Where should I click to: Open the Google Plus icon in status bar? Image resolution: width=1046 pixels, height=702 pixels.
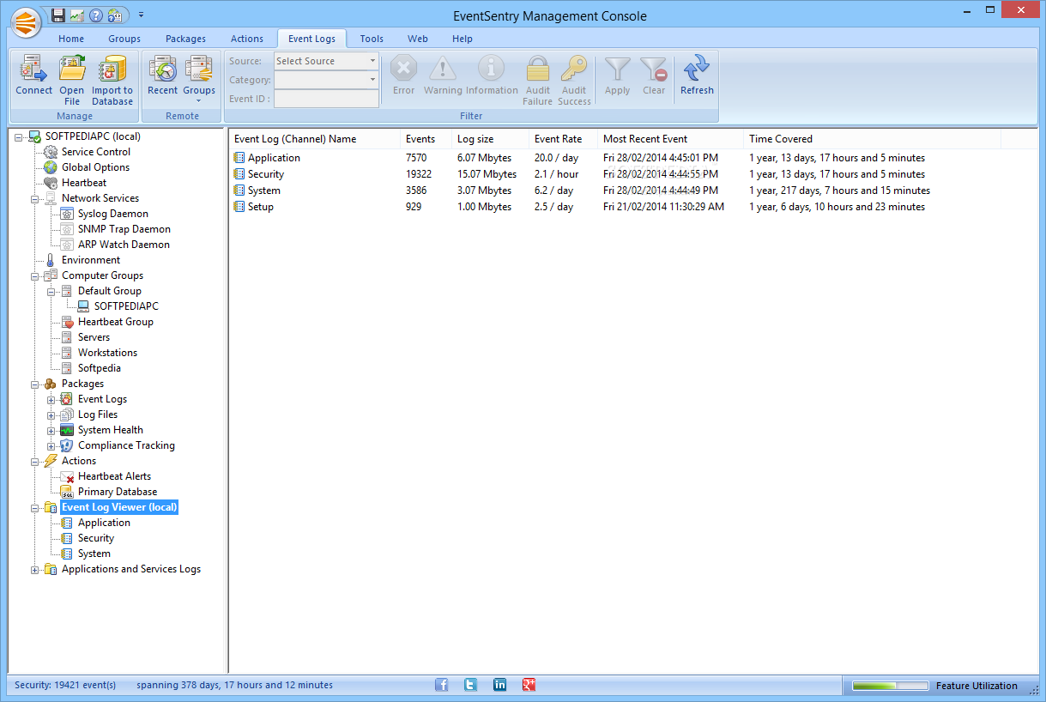click(529, 685)
